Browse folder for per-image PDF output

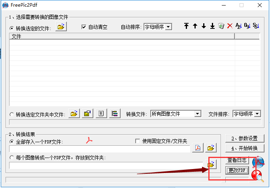(x=211, y=164)
